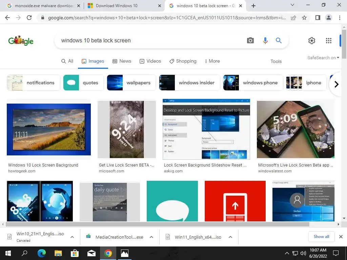The width and height of the screenshot is (347, 260).
Task: Open Chrome's three-dot menu
Action: click(x=340, y=18)
